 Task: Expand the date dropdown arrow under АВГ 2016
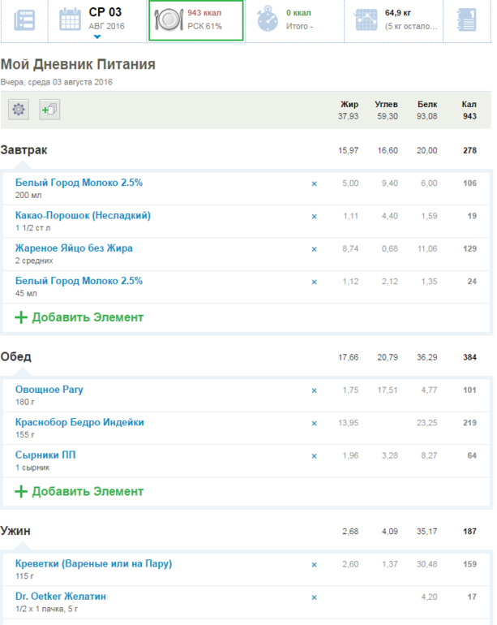pos(97,37)
